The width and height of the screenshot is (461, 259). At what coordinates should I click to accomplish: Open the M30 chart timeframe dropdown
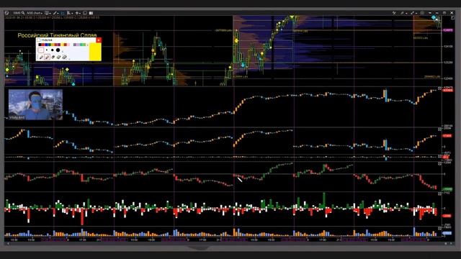[x=35, y=13]
